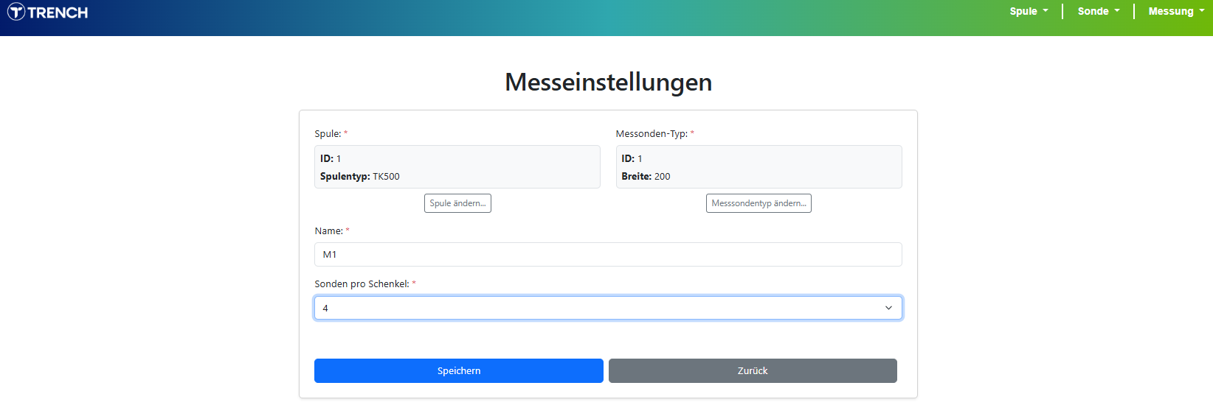Click the caret arrow next to Spule
This screenshot has height=419, width=1213.
coord(1046,11)
